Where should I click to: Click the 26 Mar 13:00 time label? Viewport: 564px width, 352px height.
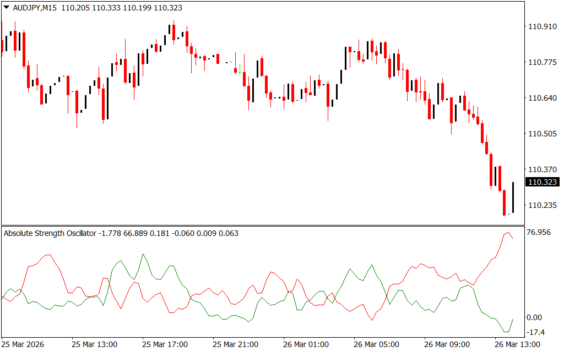tap(517, 344)
